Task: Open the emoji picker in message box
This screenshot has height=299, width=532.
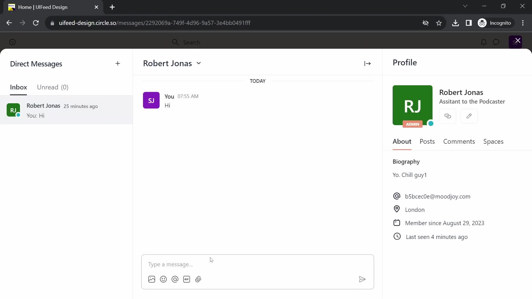Action: [163, 279]
